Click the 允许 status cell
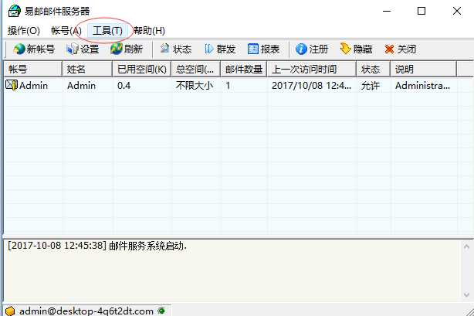The image size is (474, 316). (371, 86)
